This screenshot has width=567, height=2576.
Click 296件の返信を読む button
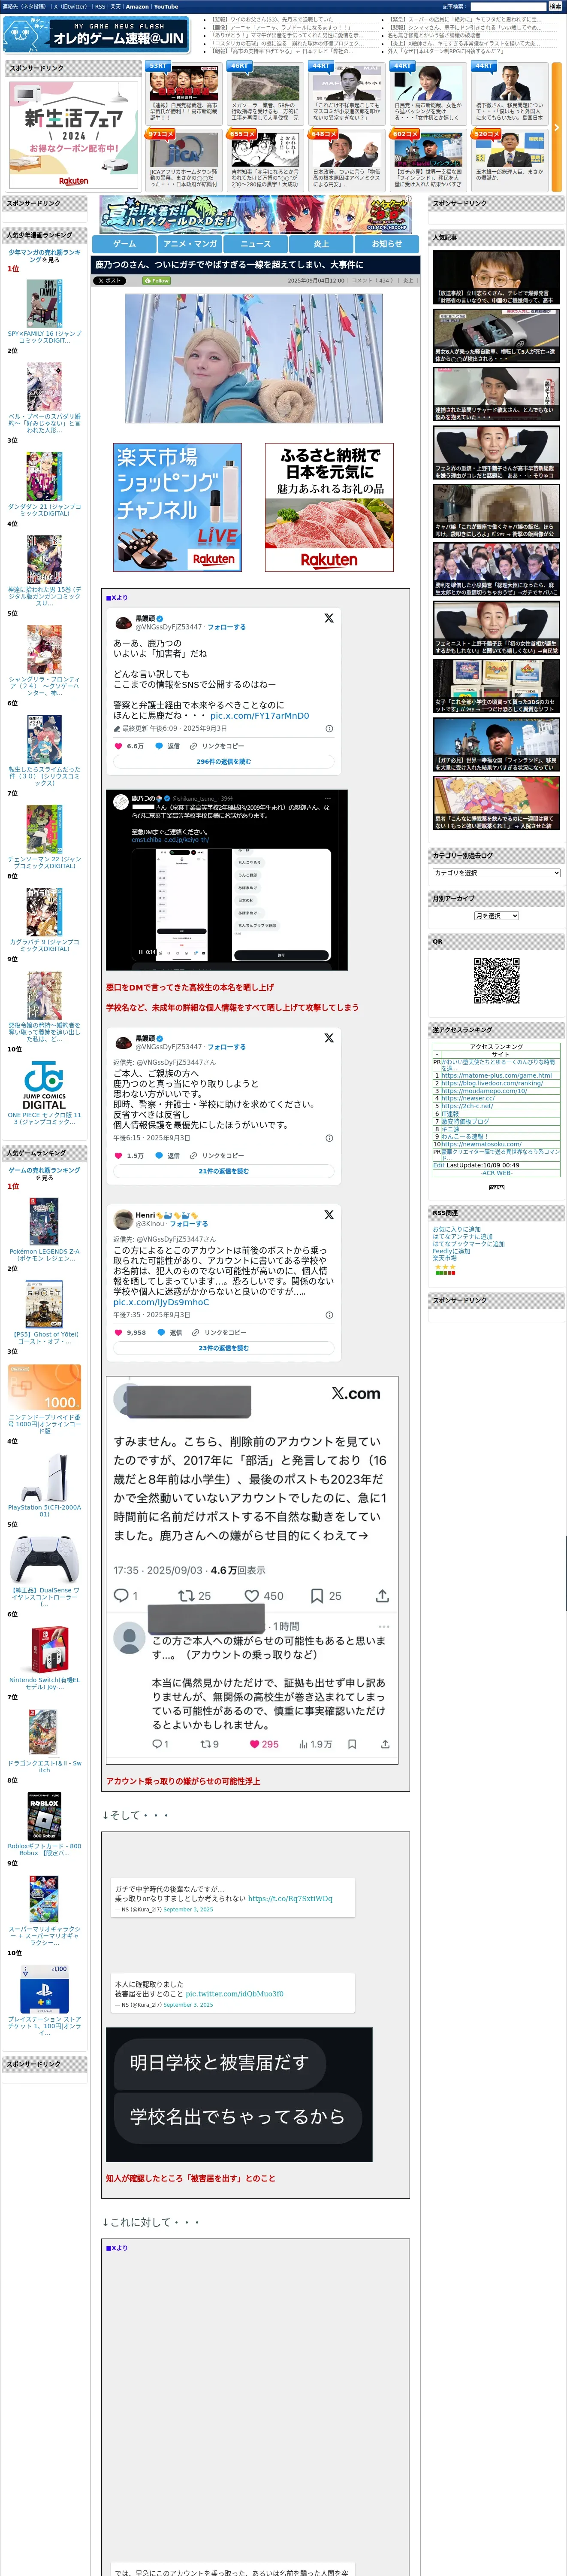(x=223, y=762)
